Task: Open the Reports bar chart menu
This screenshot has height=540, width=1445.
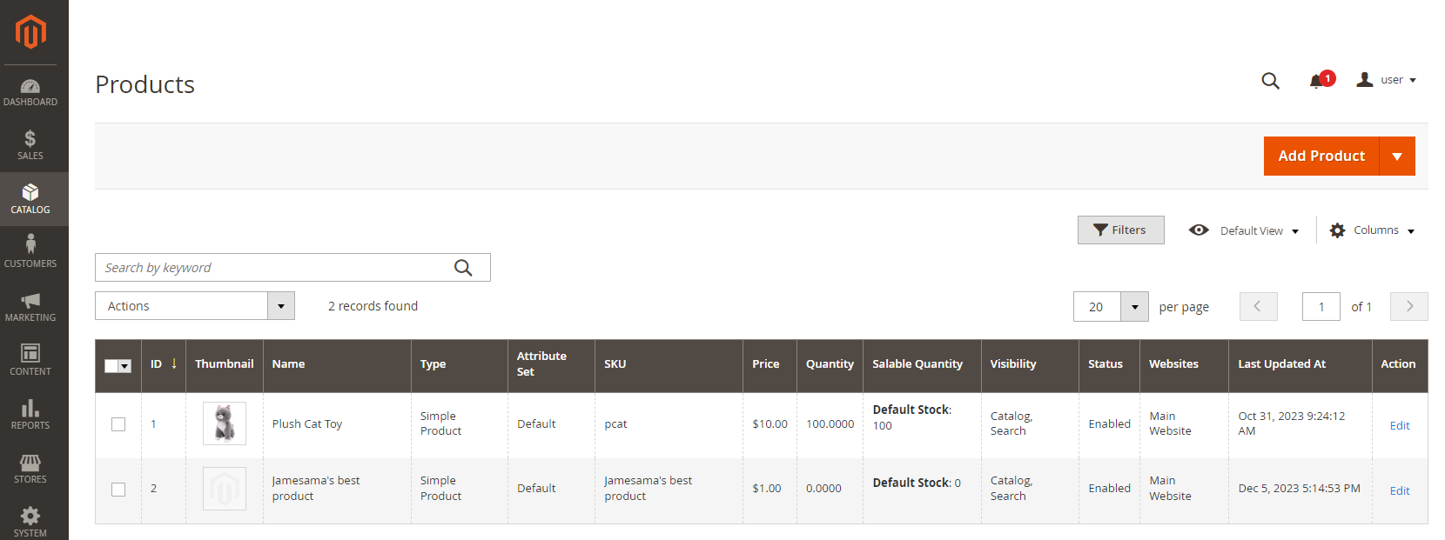Action: (x=30, y=415)
